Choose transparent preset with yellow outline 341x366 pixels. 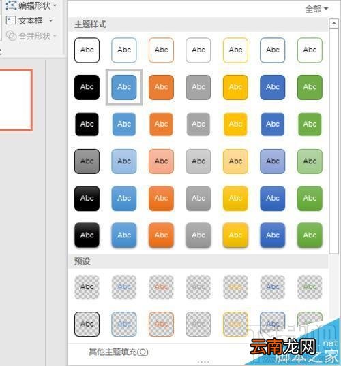click(x=235, y=325)
